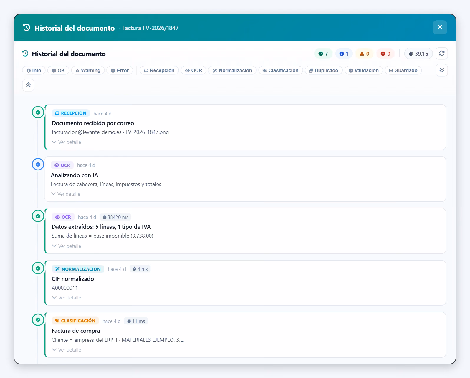Click the 39.1 s total duration badge

pos(418,54)
